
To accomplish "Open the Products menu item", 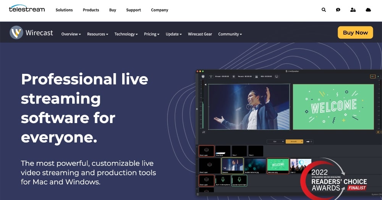I will point(91,10).
